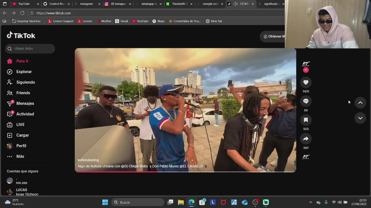Click the browser forward arrow
The height and width of the screenshot is (208, 371).
tap(13, 13)
